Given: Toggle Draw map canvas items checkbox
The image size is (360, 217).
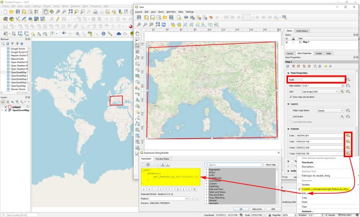Looking at the screenshot, I should (291, 97).
